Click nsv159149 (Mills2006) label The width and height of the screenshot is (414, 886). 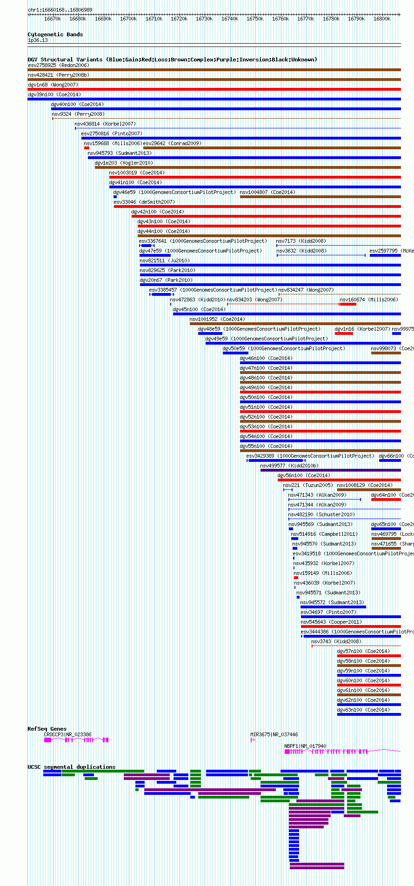323,573
